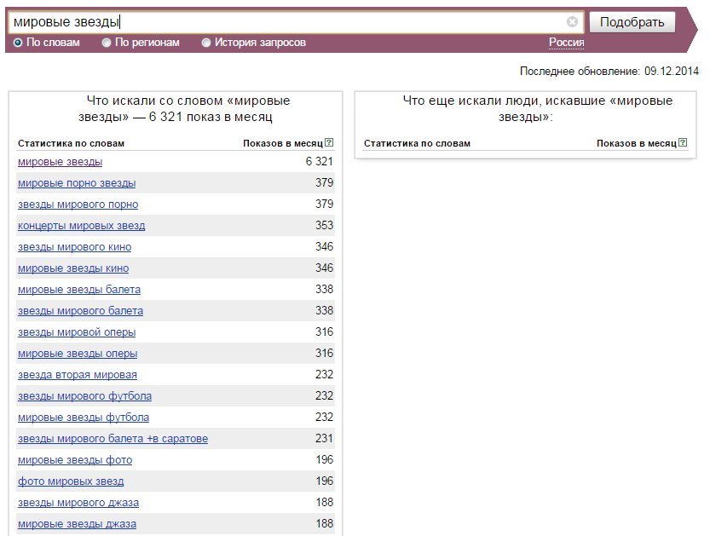Open звезды мирового балета +в саратове link
The image size is (710, 536).
tap(113, 438)
